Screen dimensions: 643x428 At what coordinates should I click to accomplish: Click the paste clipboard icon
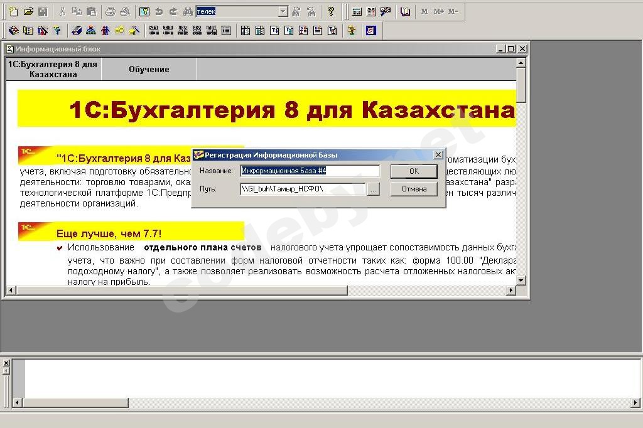coord(92,11)
